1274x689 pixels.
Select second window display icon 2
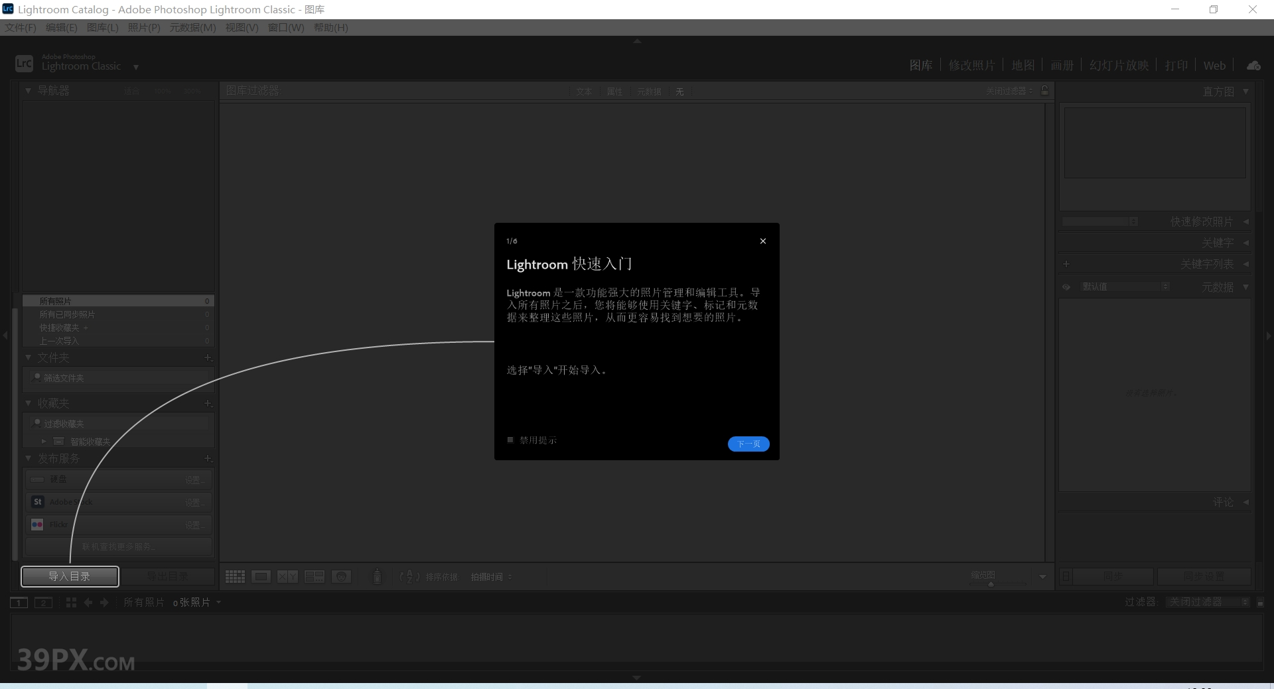tap(43, 602)
